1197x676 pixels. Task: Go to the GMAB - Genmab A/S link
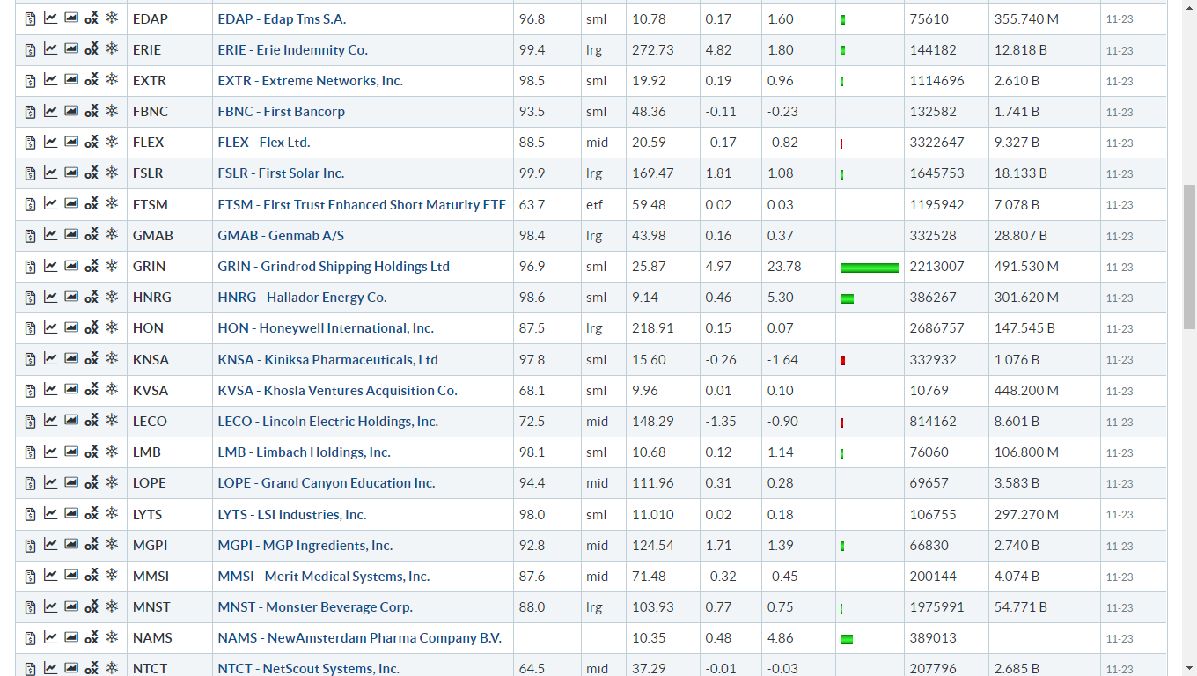(281, 235)
